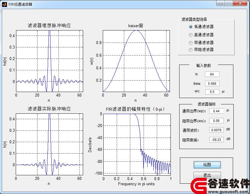This screenshot has width=250, height=194.
Task: Click the '通带波纹:' label
Action: click(191, 131)
